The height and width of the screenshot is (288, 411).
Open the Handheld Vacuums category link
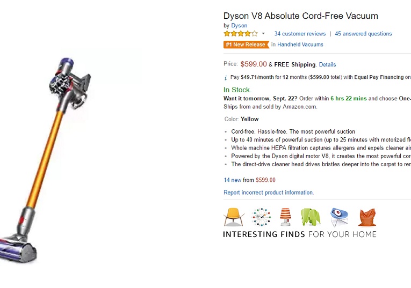pos(300,45)
